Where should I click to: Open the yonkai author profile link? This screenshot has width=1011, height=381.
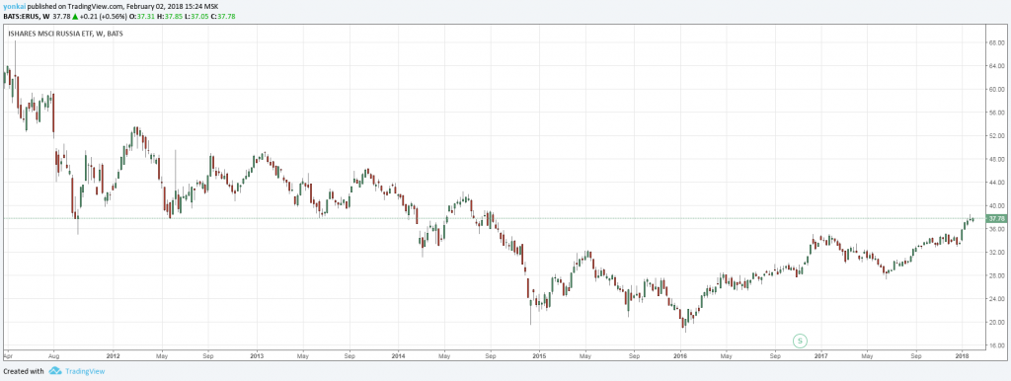(x=14, y=7)
